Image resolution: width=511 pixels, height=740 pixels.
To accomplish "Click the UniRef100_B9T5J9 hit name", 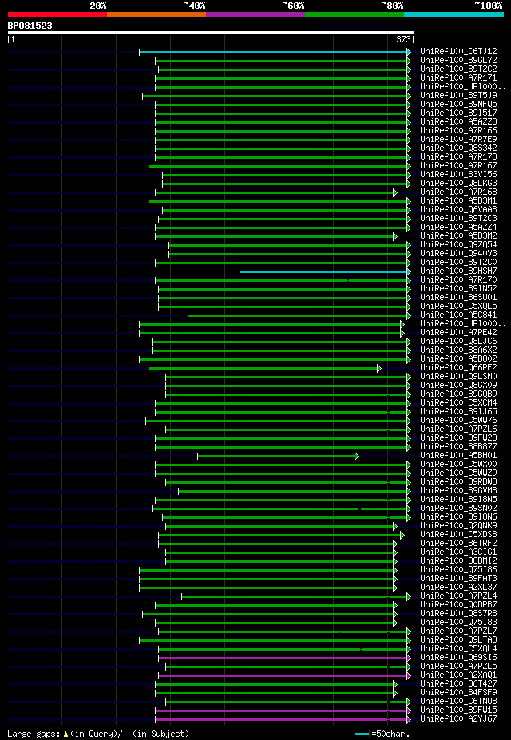I will pyautogui.click(x=458, y=96).
